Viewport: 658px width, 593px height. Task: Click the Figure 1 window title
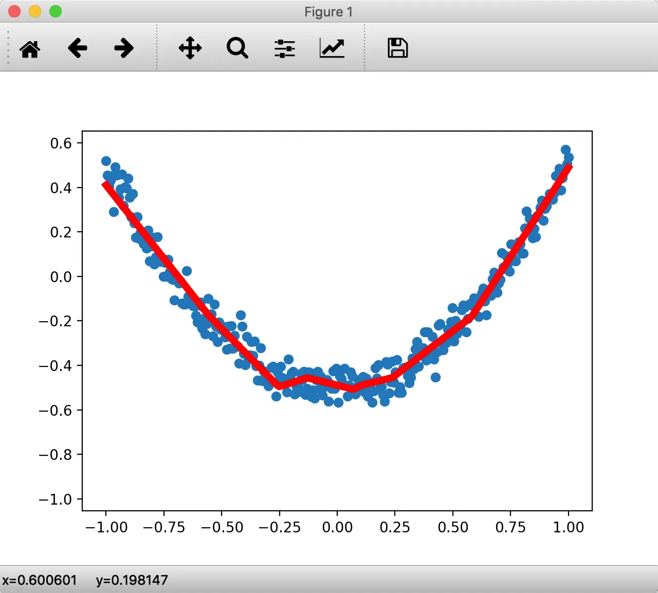click(328, 12)
